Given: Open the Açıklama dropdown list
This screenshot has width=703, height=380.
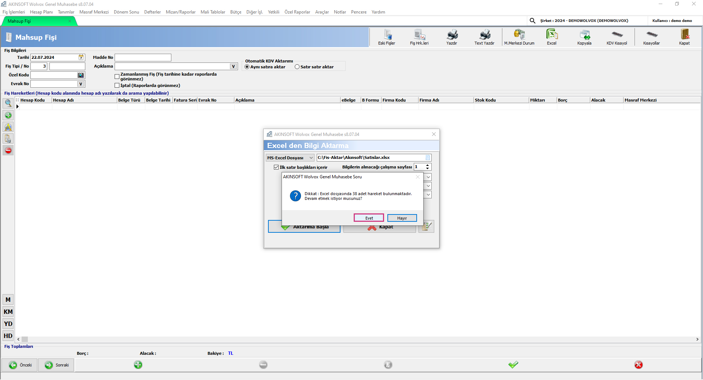Looking at the screenshot, I should [x=233, y=66].
